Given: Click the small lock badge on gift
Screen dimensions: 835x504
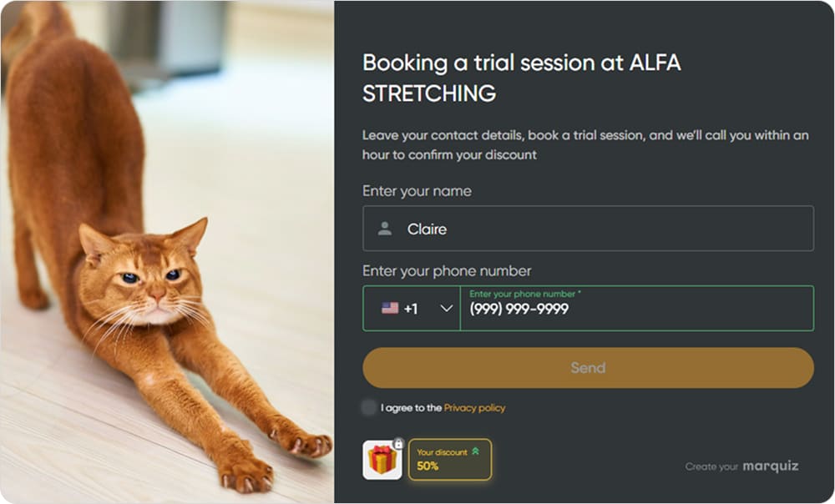Looking at the screenshot, I should pyautogui.click(x=398, y=443).
